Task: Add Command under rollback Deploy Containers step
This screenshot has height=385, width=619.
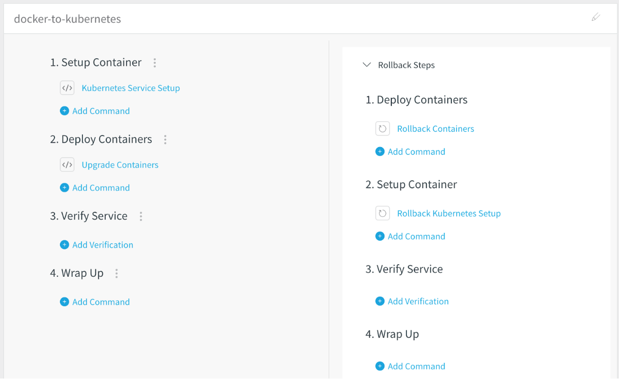Action: pyautogui.click(x=410, y=152)
